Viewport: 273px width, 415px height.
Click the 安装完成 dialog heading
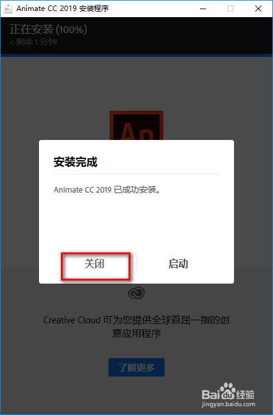point(76,162)
